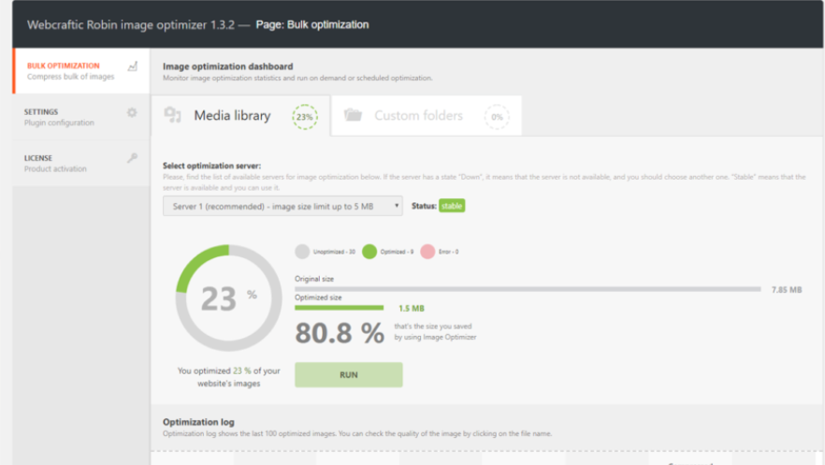The image size is (825, 465).
Task: Open the License product activation page
Action: [81, 163]
